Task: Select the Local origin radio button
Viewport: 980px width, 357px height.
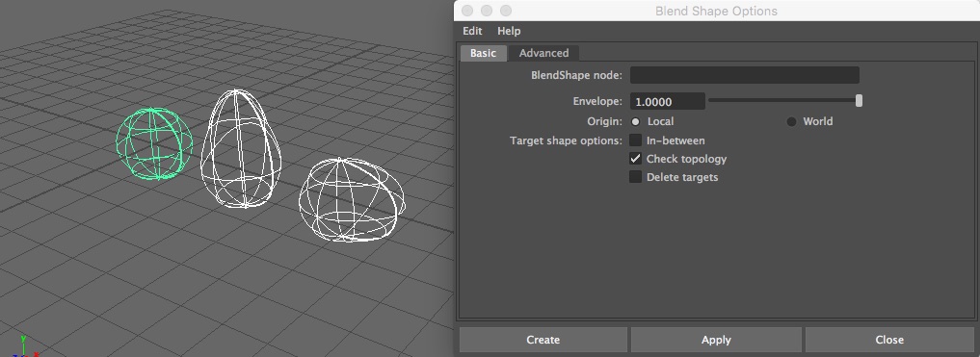Action: point(636,121)
